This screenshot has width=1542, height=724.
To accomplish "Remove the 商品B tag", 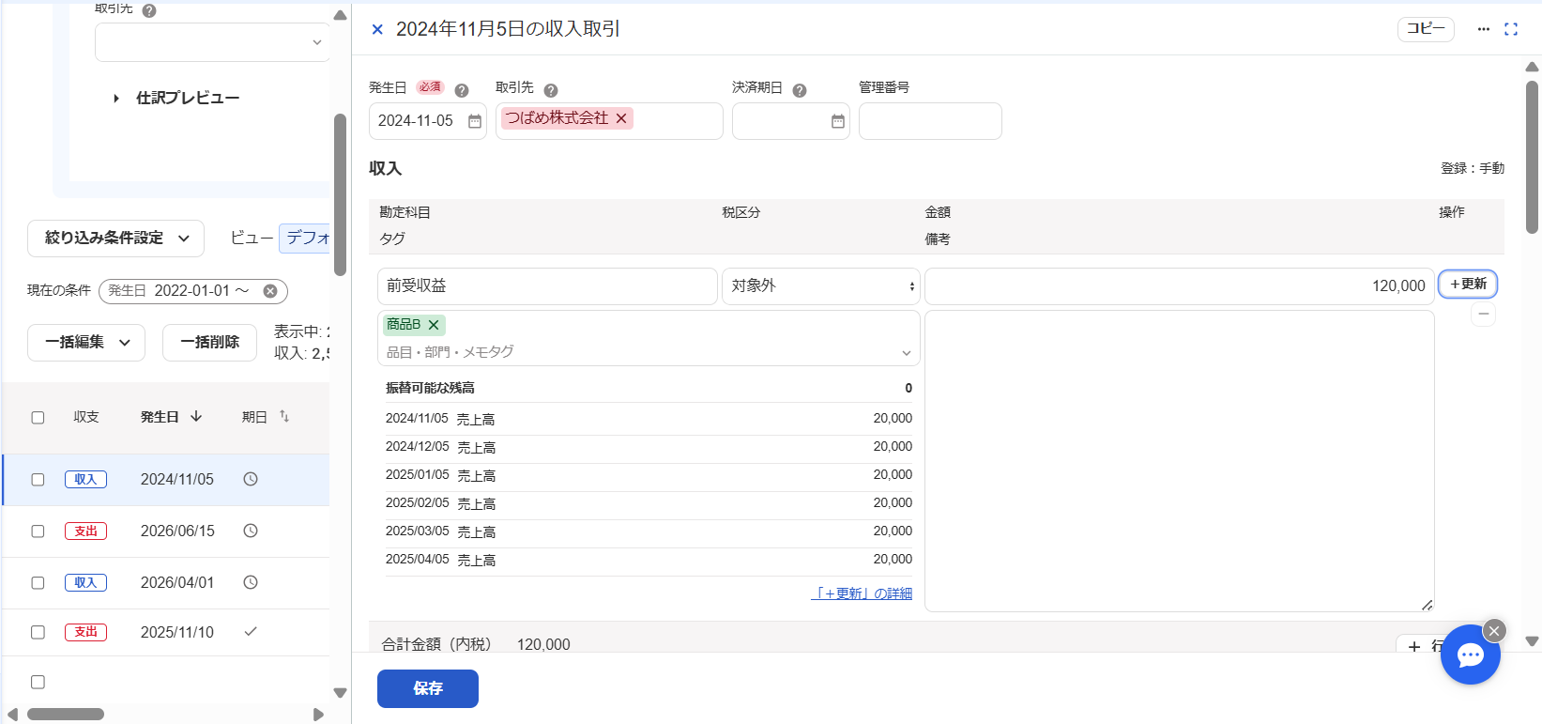I will click(434, 325).
